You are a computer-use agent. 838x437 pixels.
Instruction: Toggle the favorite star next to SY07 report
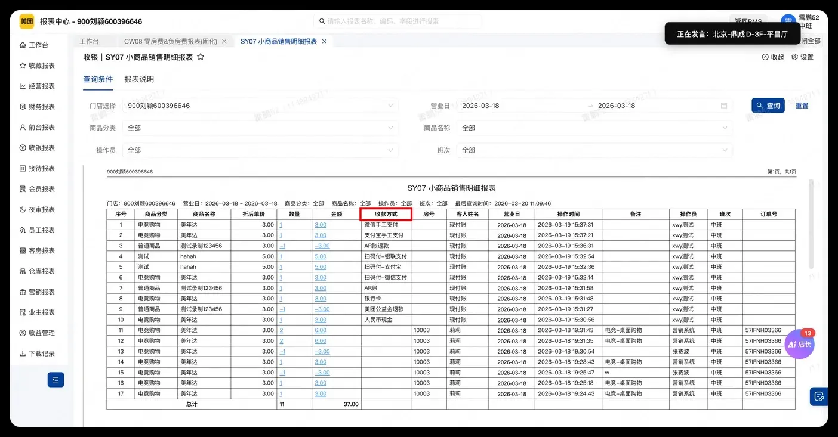[x=201, y=57]
